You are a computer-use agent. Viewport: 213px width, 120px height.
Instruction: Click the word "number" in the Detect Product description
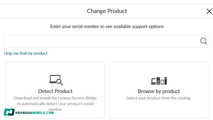tap(55, 109)
